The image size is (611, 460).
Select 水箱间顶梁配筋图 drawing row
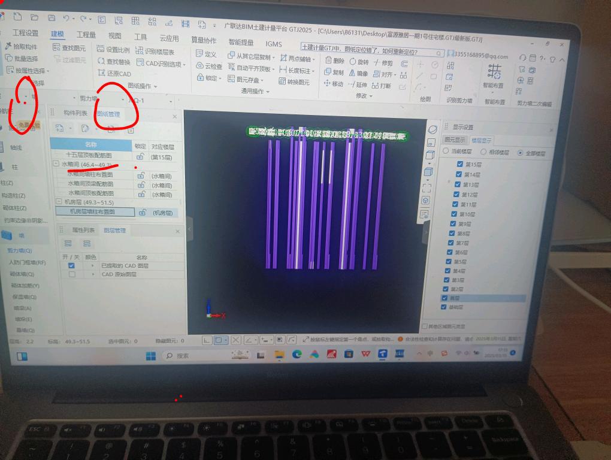[x=91, y=184]
